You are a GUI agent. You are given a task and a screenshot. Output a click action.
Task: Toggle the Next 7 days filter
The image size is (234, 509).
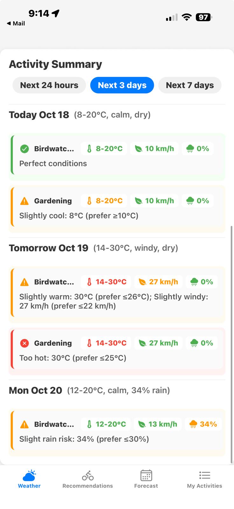coord(190,85)
